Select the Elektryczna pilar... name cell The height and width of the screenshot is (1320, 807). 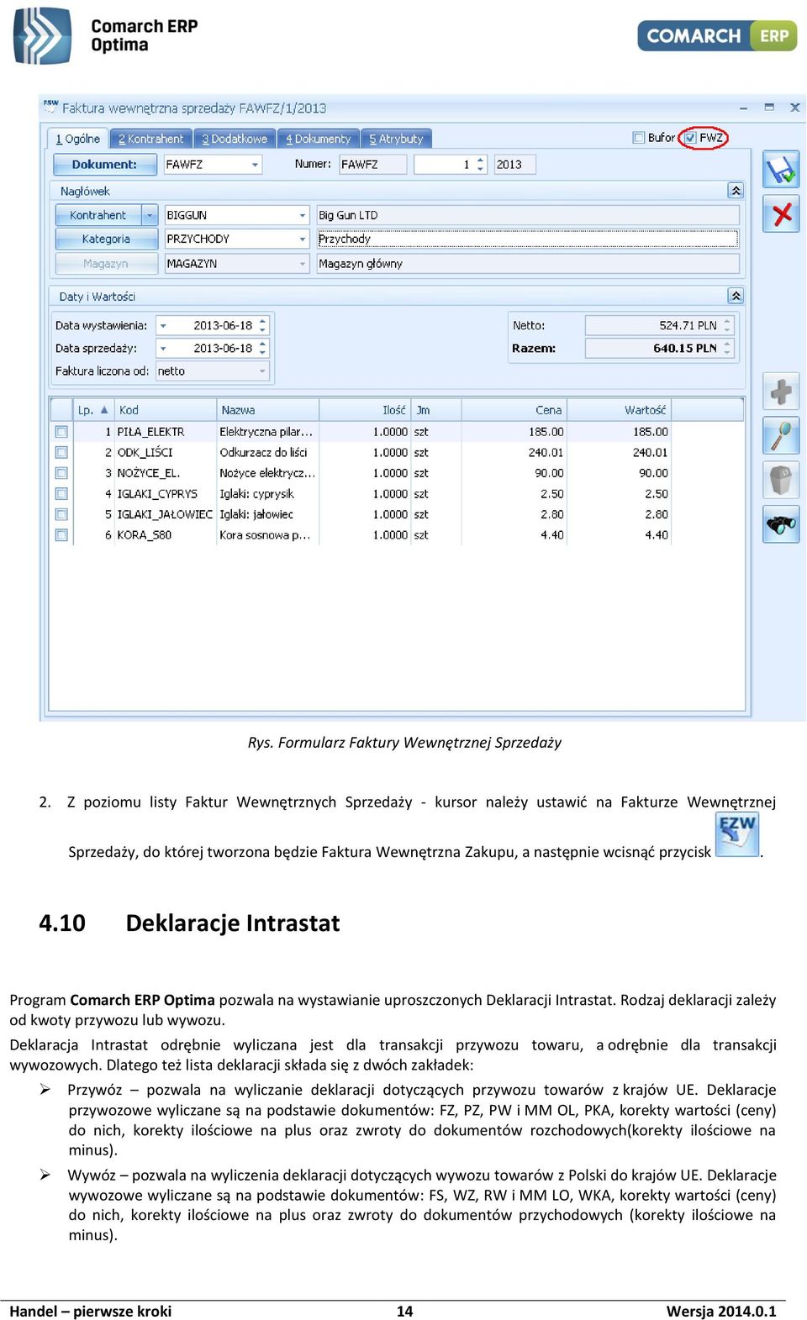(x=268, y=432)
